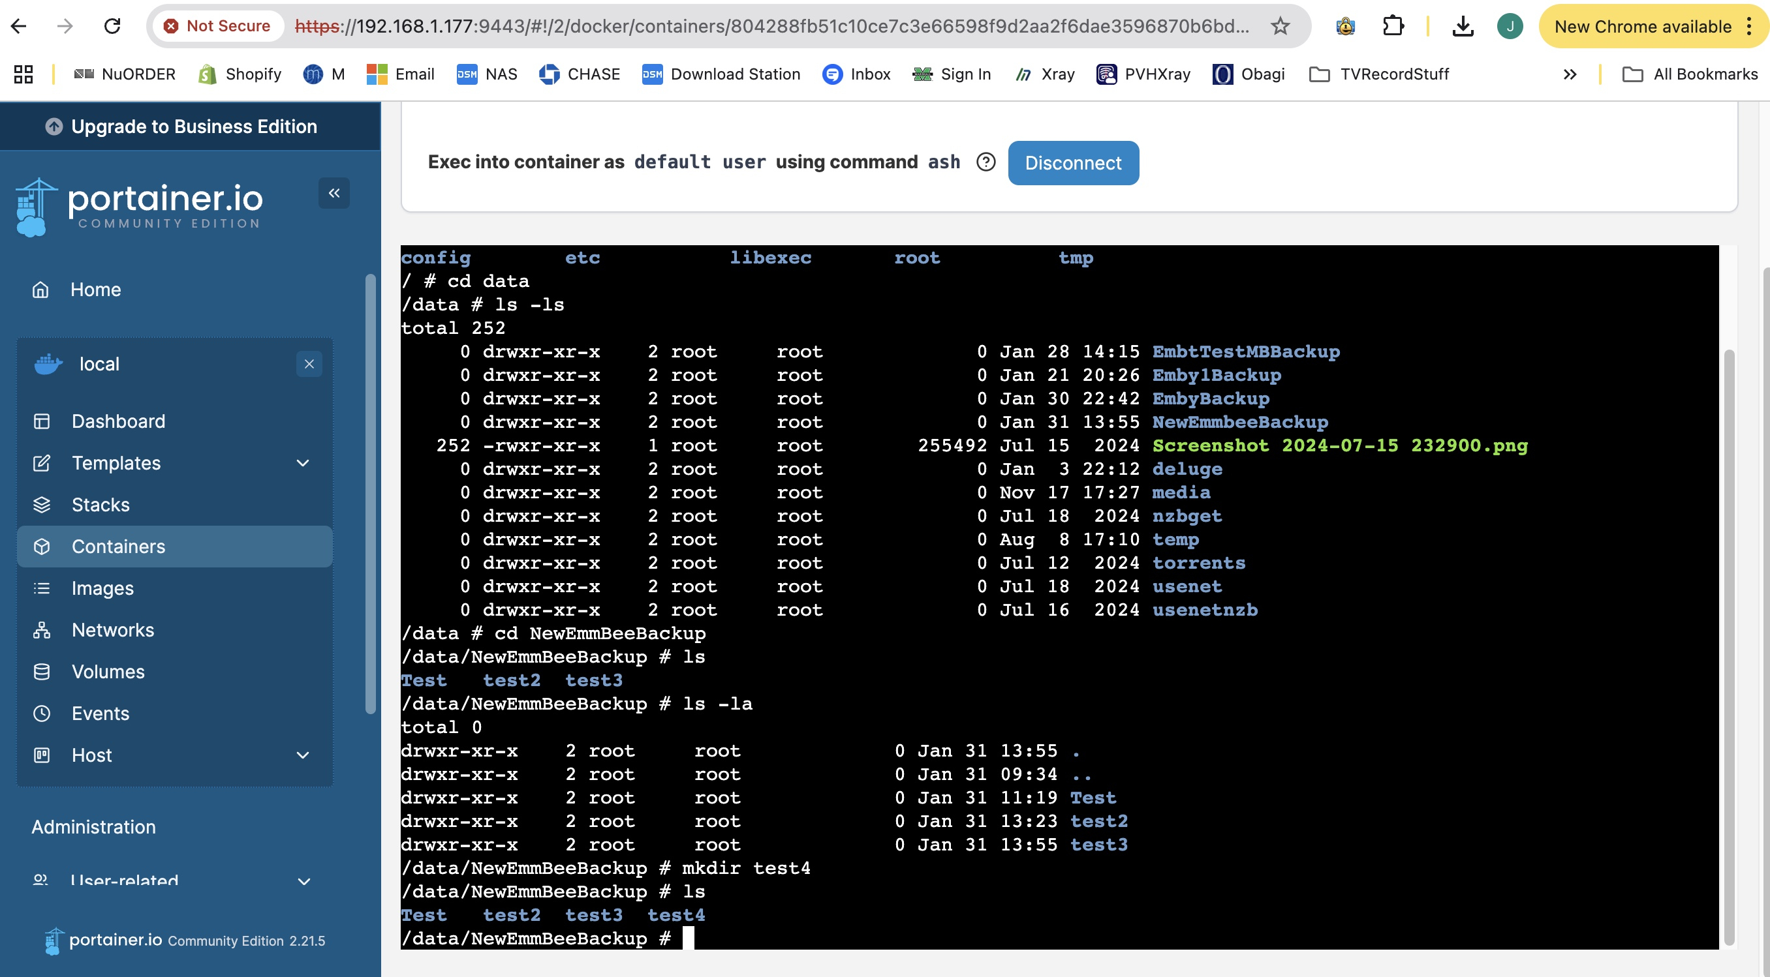Collapse the Portainer sidebar with double-chevron icon
The height and width of the screenshot is (977, 1770).
[334, 193]
